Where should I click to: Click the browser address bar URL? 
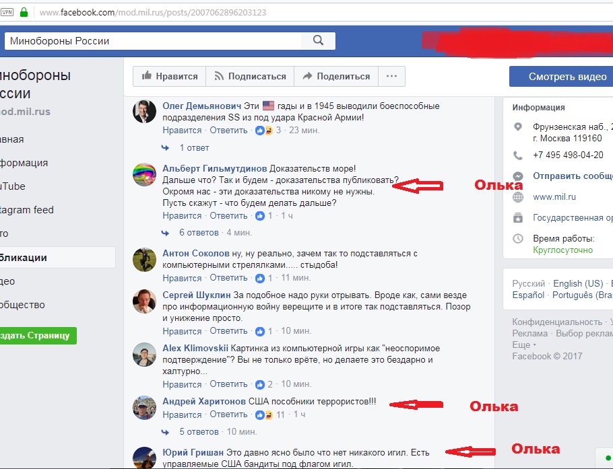[x=153, y=13]
